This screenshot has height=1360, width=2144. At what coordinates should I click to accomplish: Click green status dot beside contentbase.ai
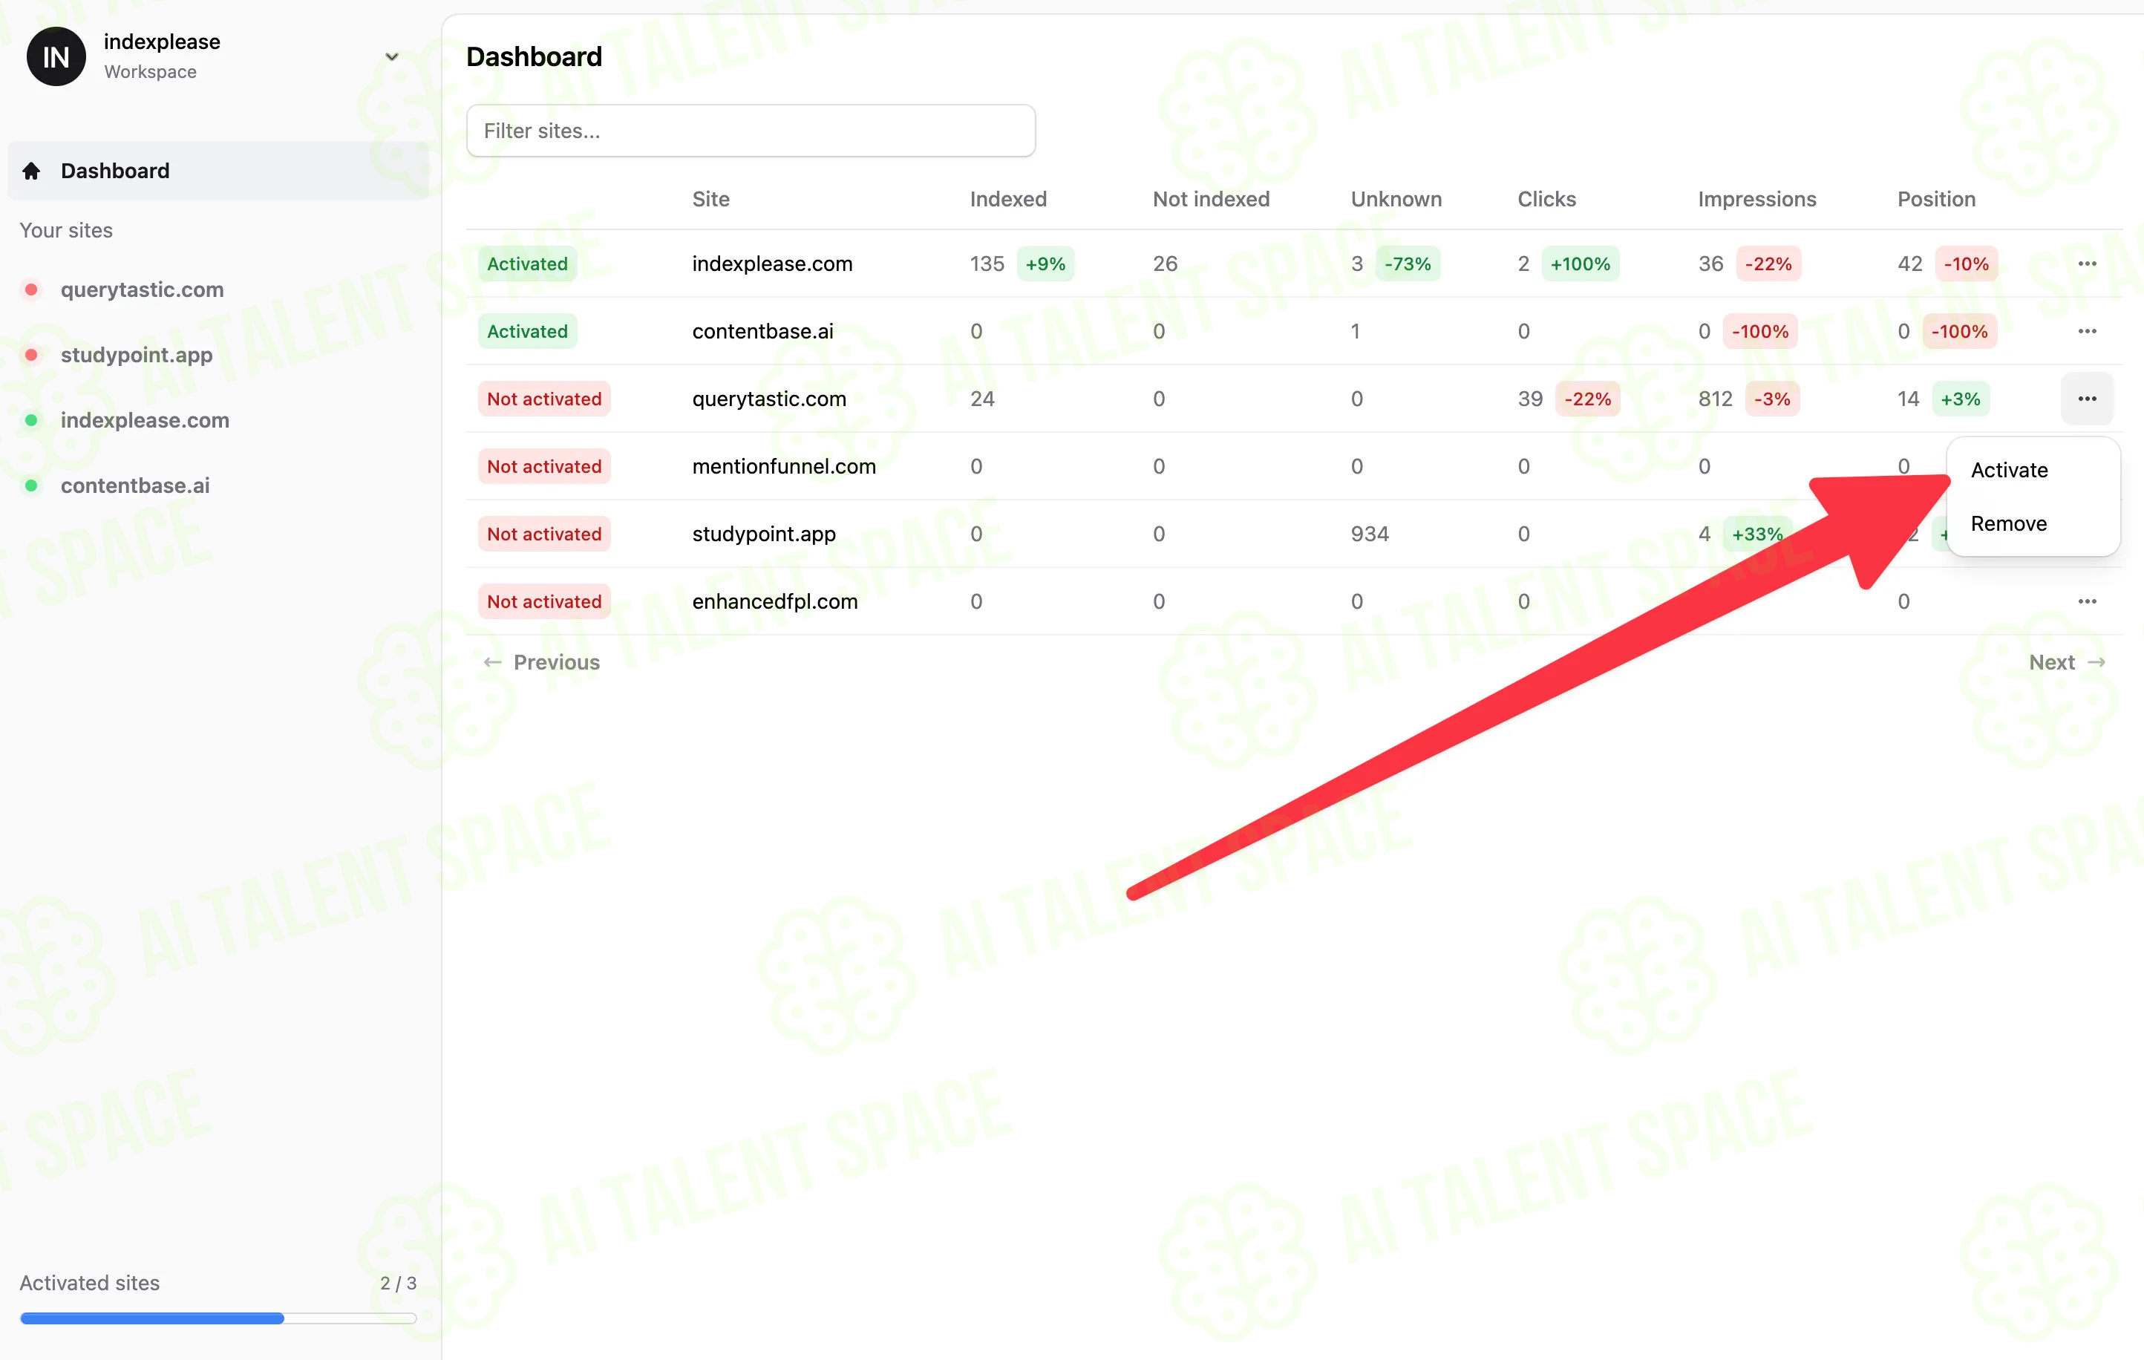coord(31,485)
